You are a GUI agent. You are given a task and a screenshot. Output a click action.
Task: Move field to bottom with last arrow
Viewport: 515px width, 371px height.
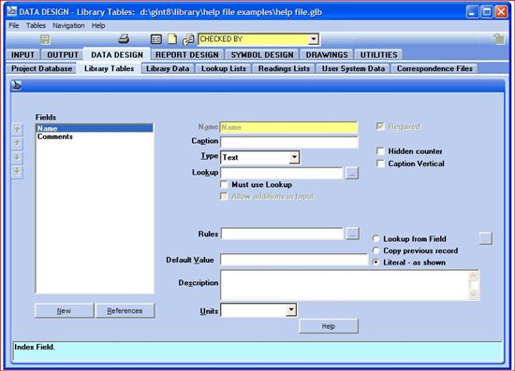tap(18, 171)
